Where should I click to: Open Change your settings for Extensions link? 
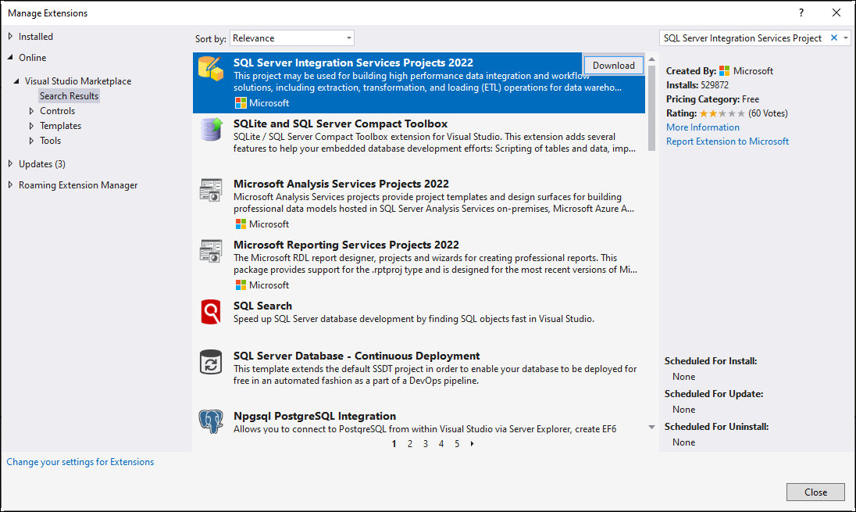pos(80,462)
